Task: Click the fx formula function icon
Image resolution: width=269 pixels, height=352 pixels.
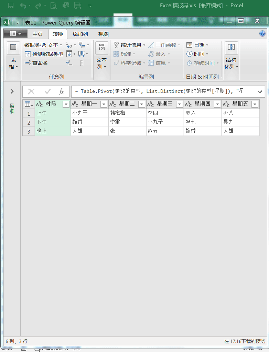Action: pyautogui.click(x=61, y=91)
